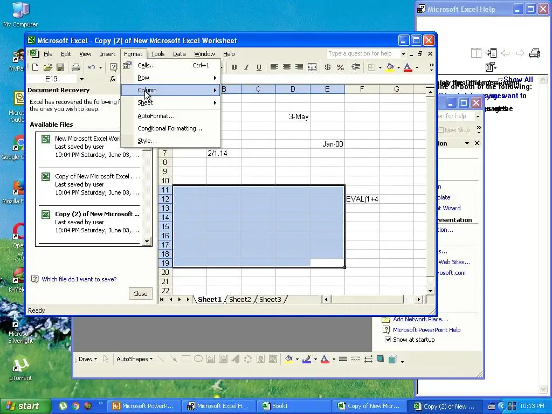The width and height of the screenshot is (552, 414).
Task: Open the Edit menu
Action: point(66,54)
